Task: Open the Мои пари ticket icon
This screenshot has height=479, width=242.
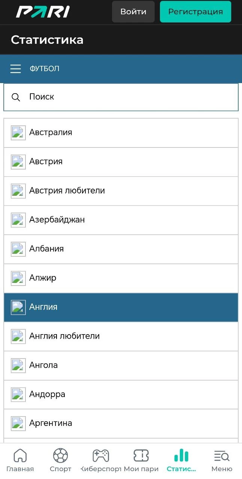Action: click(141, 456)
